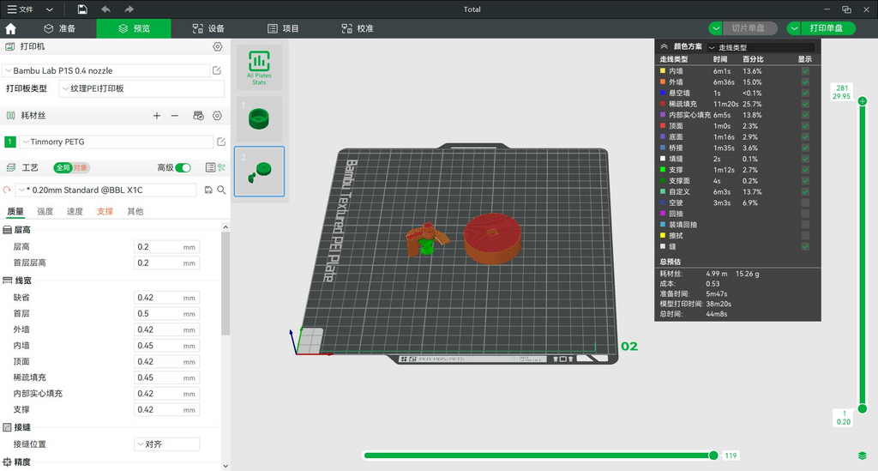This screenshot has height=471, width=878.
Task: Open the file menu dropdown arrow
Action: point(49,9)
